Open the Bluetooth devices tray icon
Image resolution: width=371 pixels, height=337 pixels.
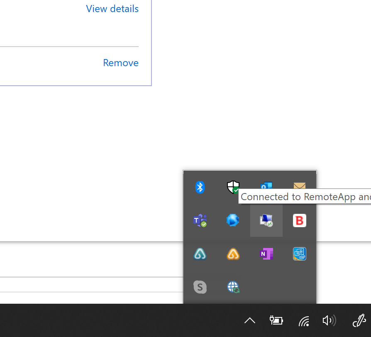click(200, 187)
